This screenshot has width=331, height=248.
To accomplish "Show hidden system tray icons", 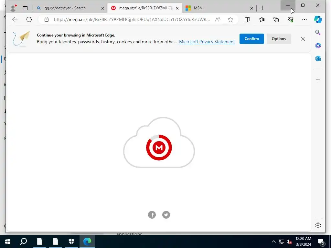I will (273, 242).
